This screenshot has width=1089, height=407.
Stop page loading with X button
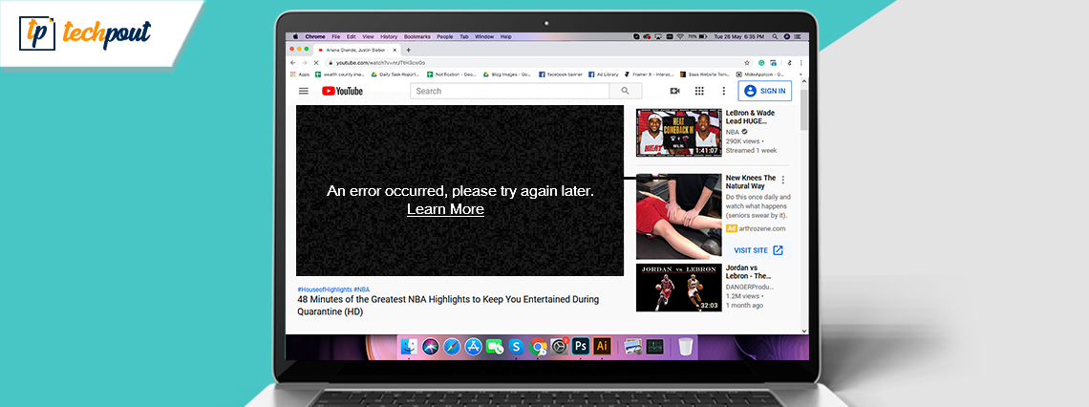tap(314, 62)
